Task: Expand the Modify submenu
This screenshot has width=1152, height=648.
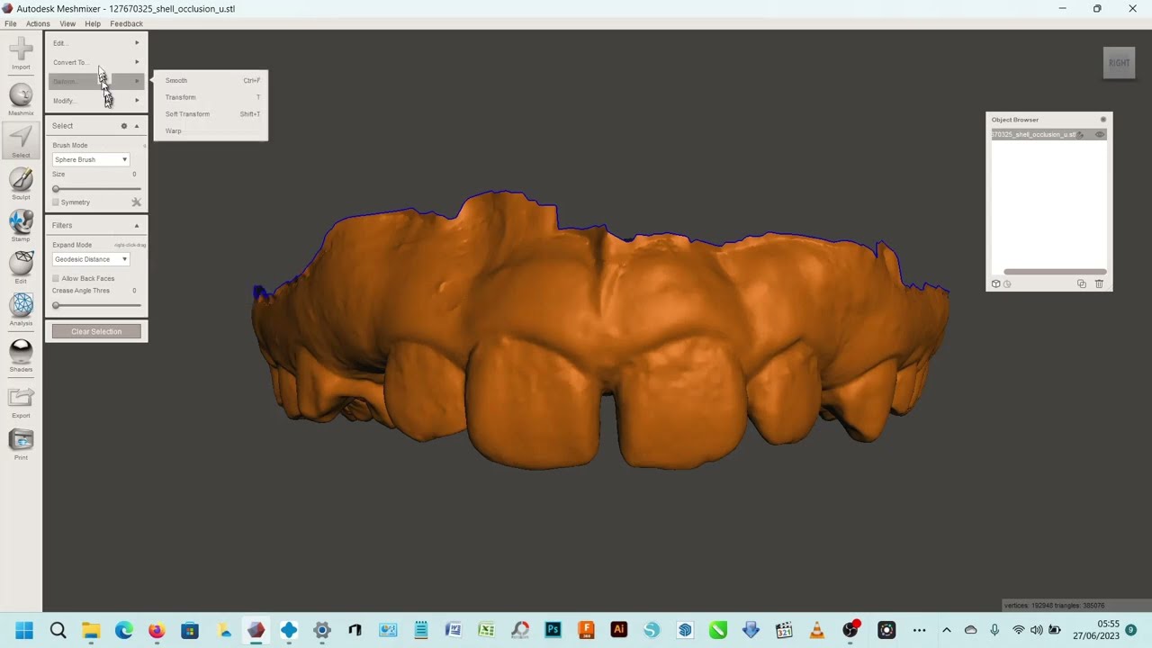Action: tap(96, 101)
